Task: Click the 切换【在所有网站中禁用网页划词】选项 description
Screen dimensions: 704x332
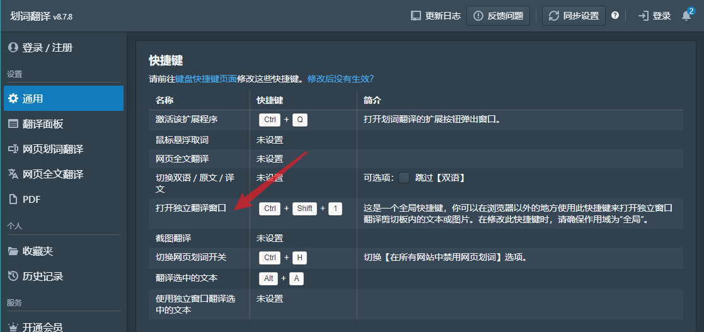Action: (x=444, y=258)
